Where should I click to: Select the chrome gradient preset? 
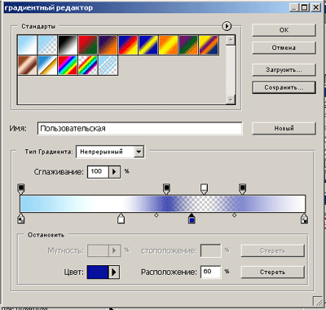(x=47, y=65)
